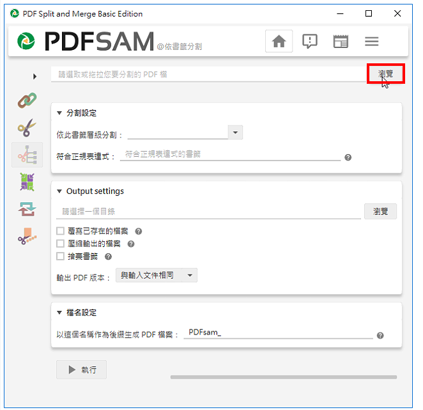Enable 壓縮輸出的檔案 checkbox
Viewport: 423px width, 410px height.
point(60,243)
